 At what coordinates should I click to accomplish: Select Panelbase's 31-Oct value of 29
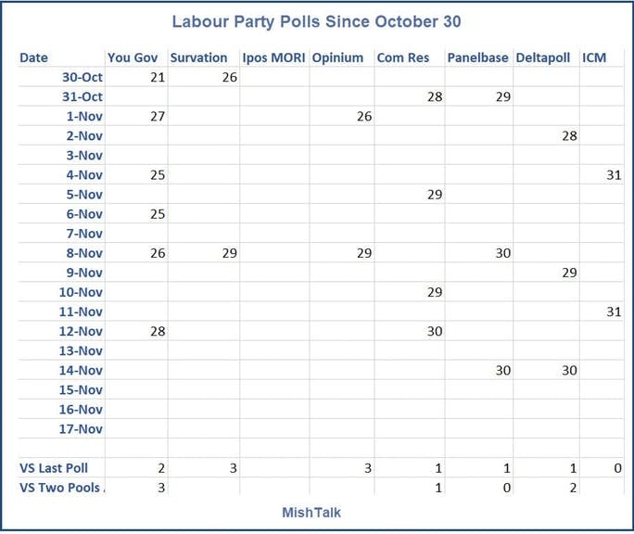[502, 96]
